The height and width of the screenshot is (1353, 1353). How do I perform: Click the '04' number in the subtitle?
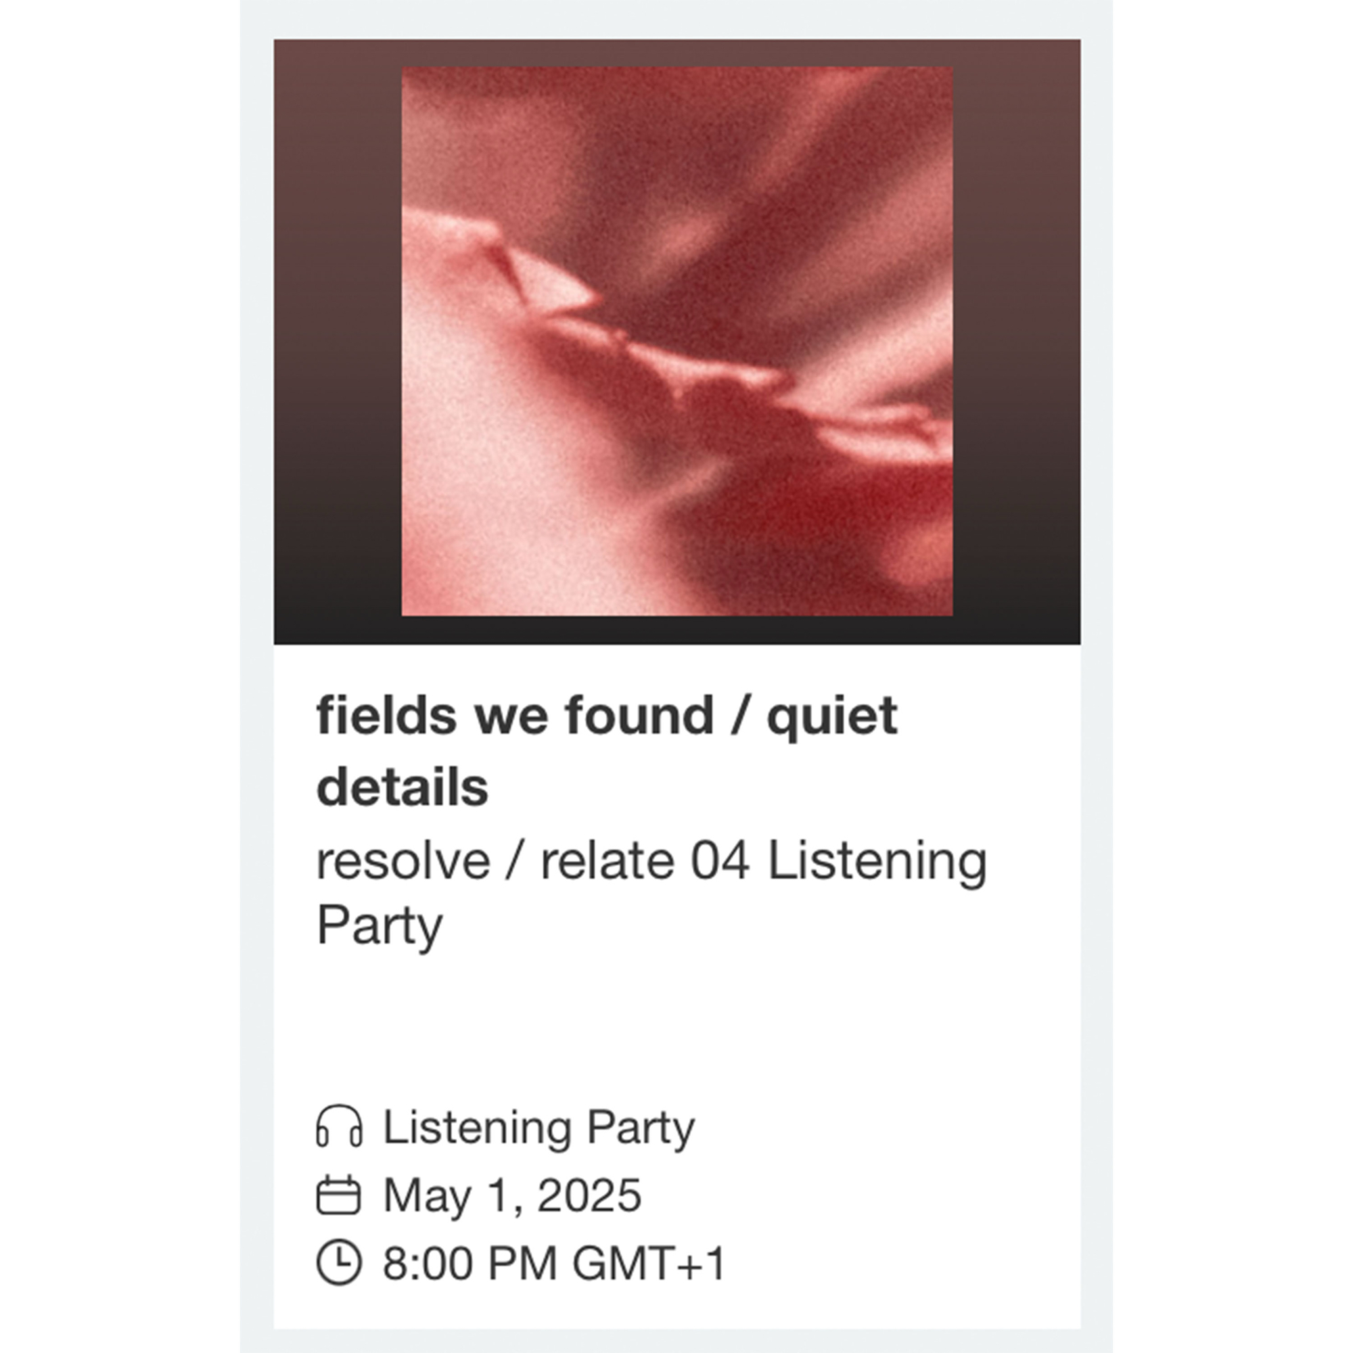pos(720,860)
